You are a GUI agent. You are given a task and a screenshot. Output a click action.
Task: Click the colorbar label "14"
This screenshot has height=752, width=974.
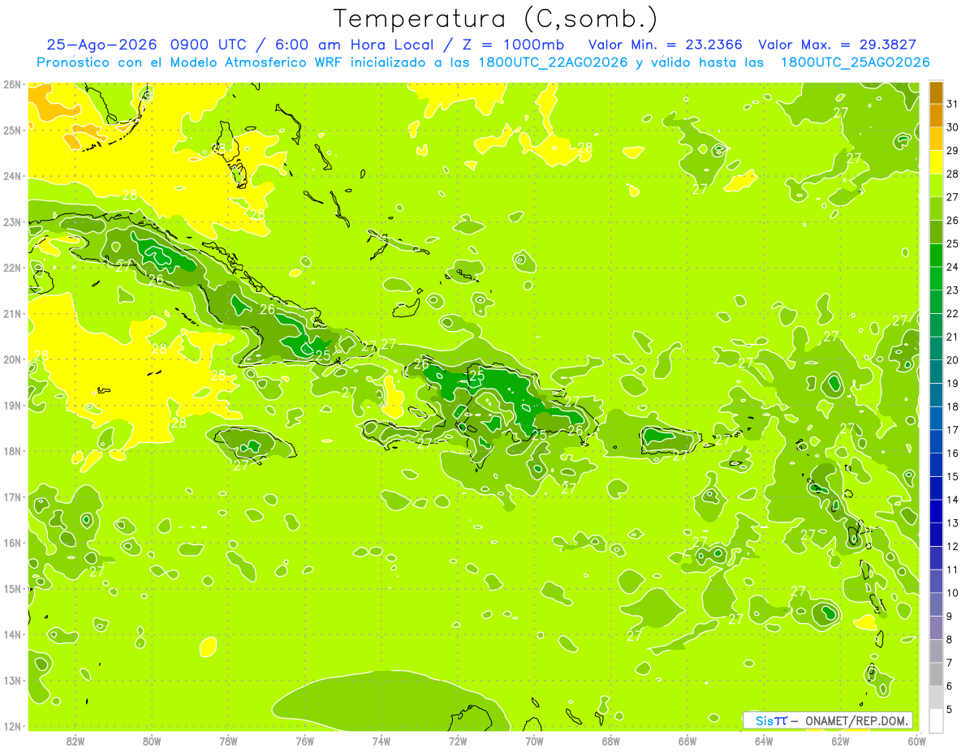click(953, 500)
